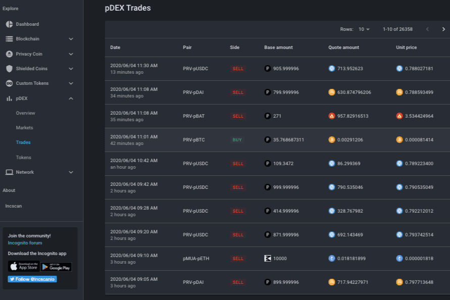The width and height of the screenshot is (450, 300).
Task: Click the Follow @incscanio button
Action: (31, 278)
